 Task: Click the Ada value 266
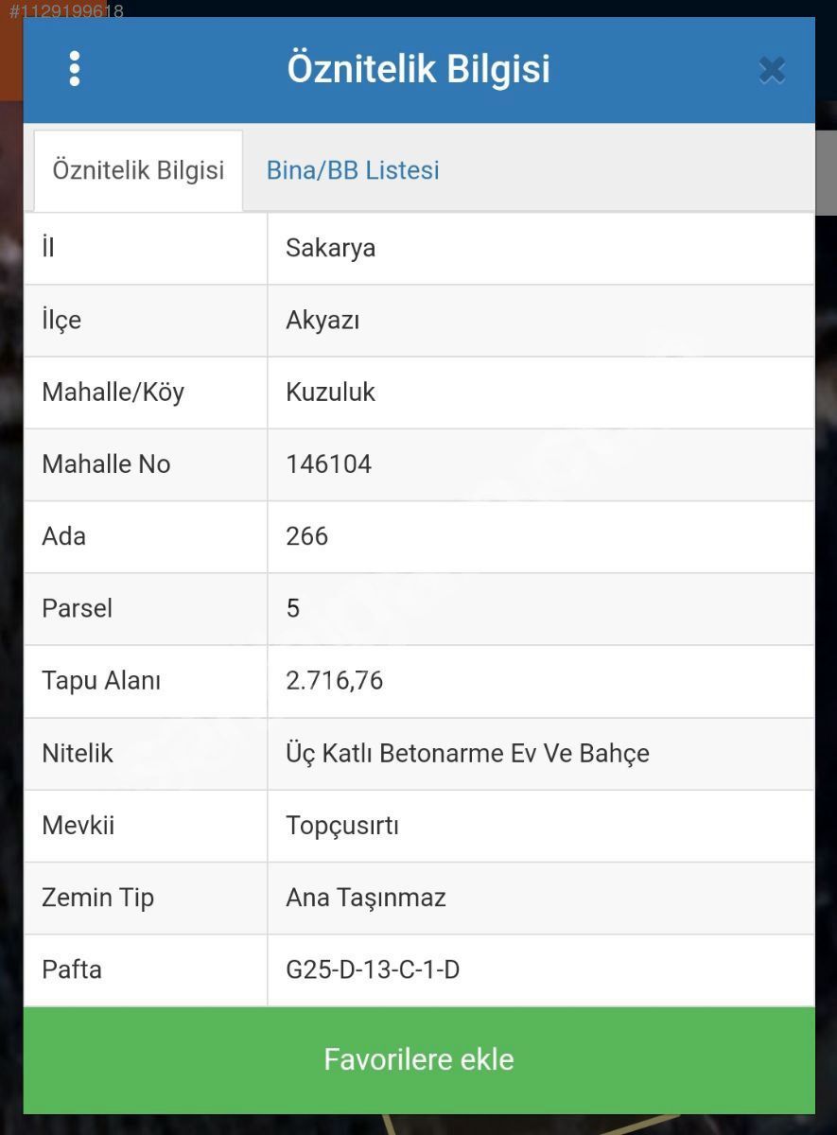point(306,536)
